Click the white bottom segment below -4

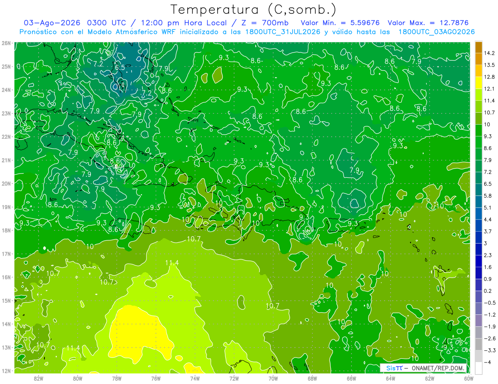[478, 368]
